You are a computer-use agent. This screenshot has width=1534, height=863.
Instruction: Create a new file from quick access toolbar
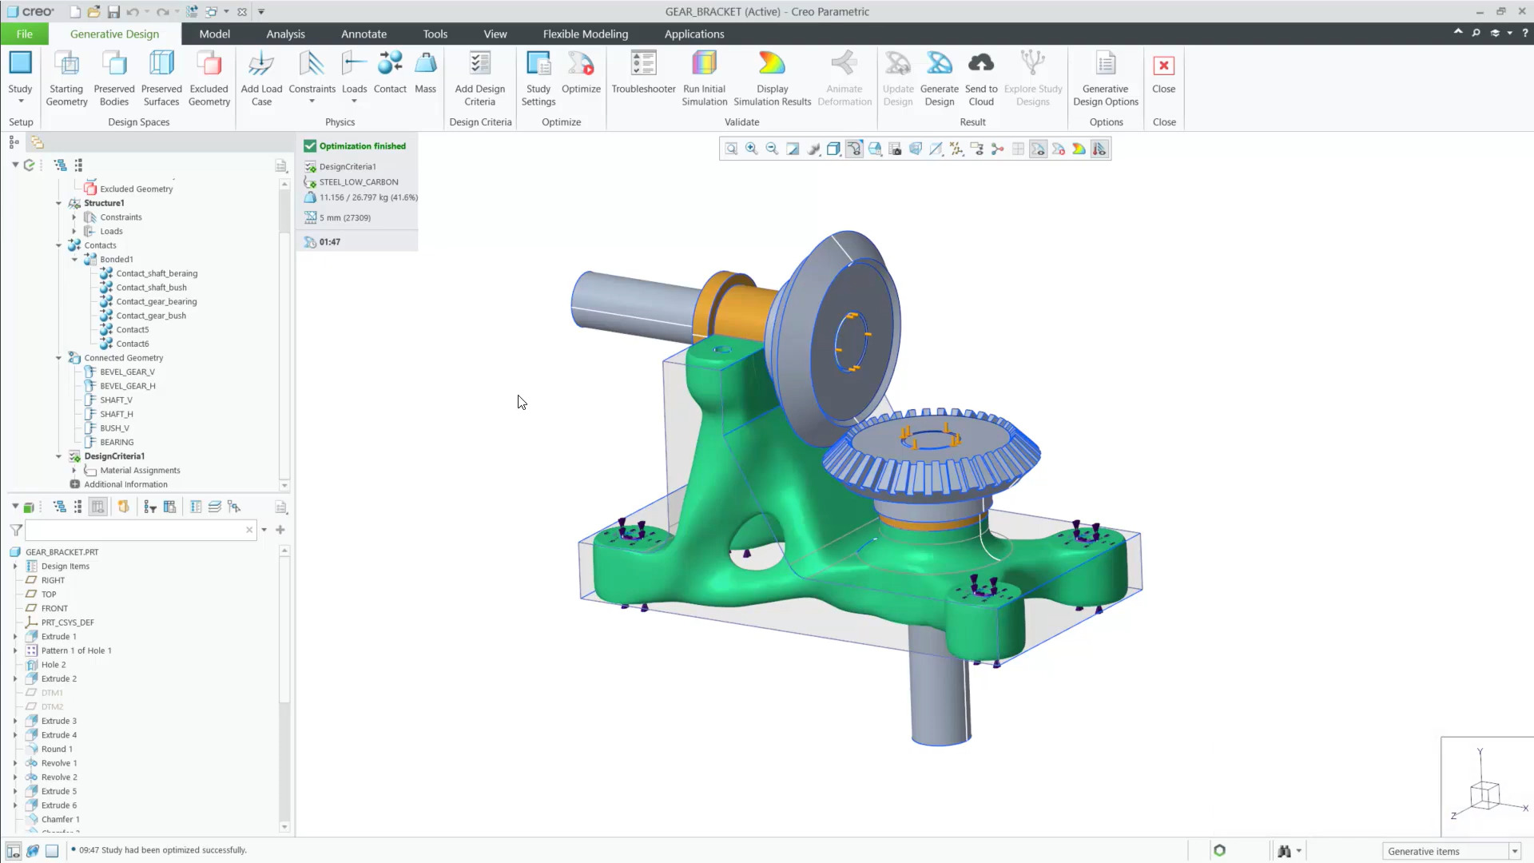pyautogui.click(x=75, y=12)
